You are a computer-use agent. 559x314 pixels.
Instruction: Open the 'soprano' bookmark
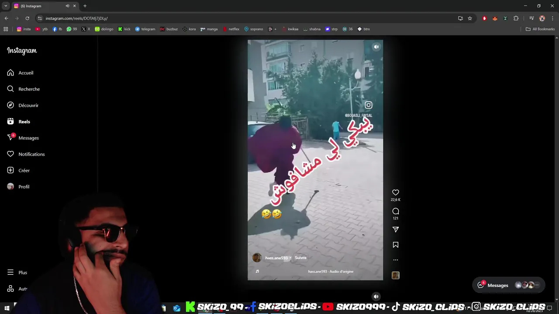tap(253, 29)
